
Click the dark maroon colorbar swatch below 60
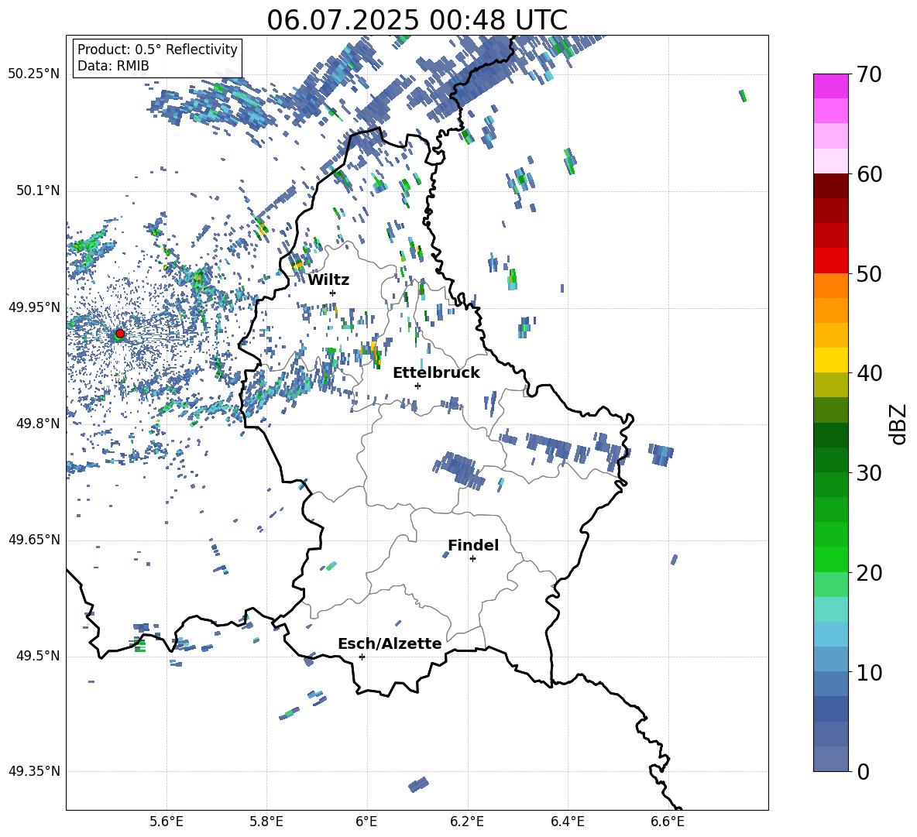point(830,186)
